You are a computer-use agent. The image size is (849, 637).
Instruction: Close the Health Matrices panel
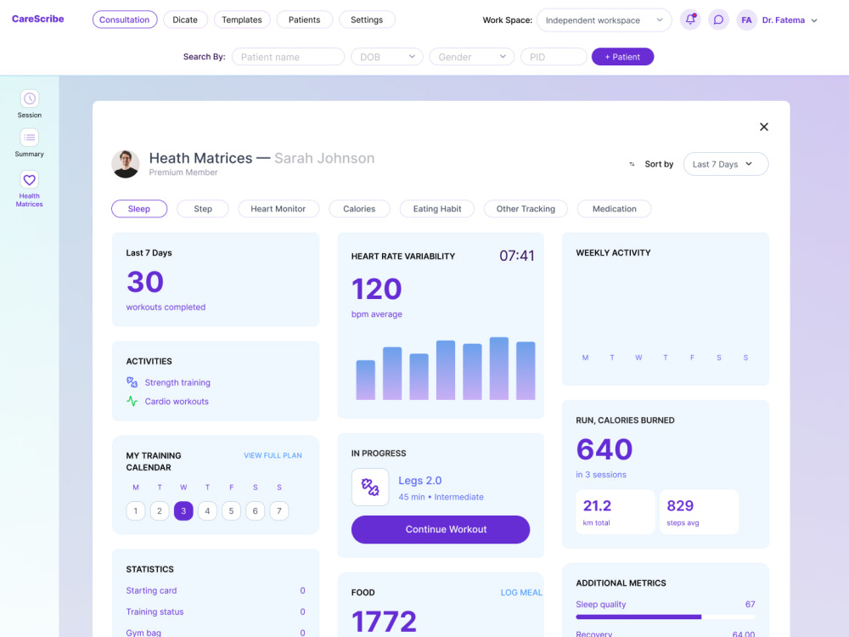tap(763, 127)
